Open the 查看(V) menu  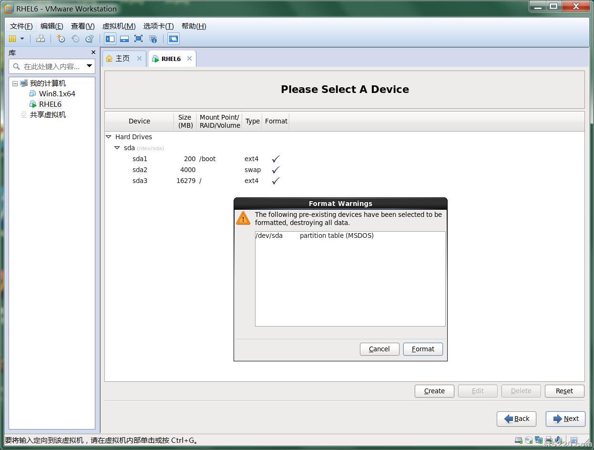[83, 26]
